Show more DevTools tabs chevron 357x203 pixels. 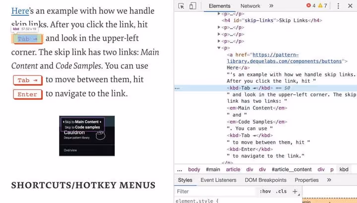[x=271, y=6]
